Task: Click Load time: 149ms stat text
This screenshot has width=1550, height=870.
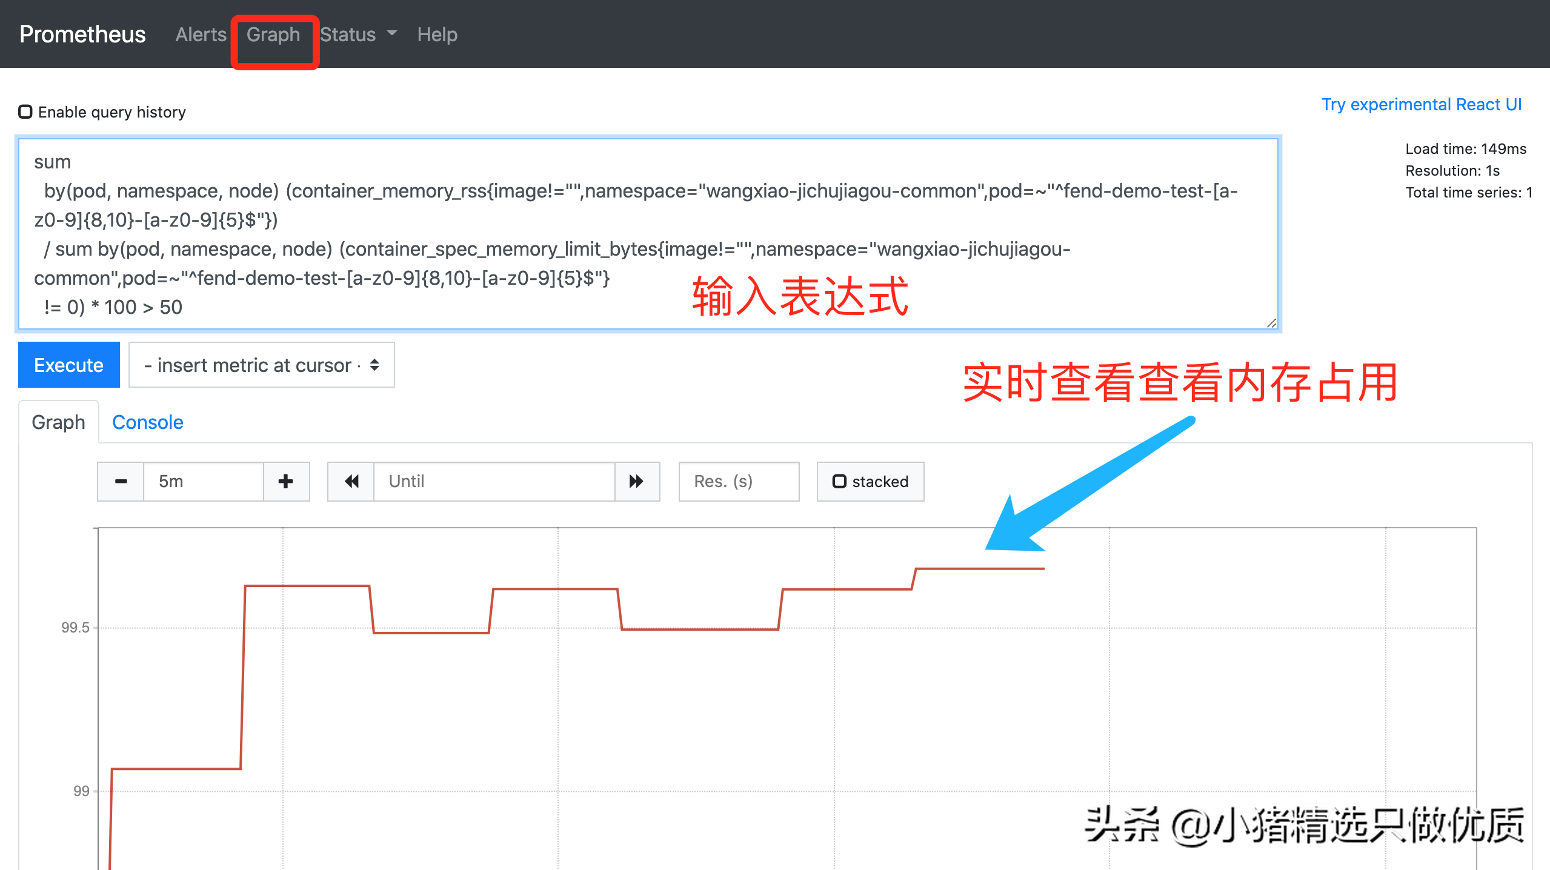Action: tap(1466, 149)
